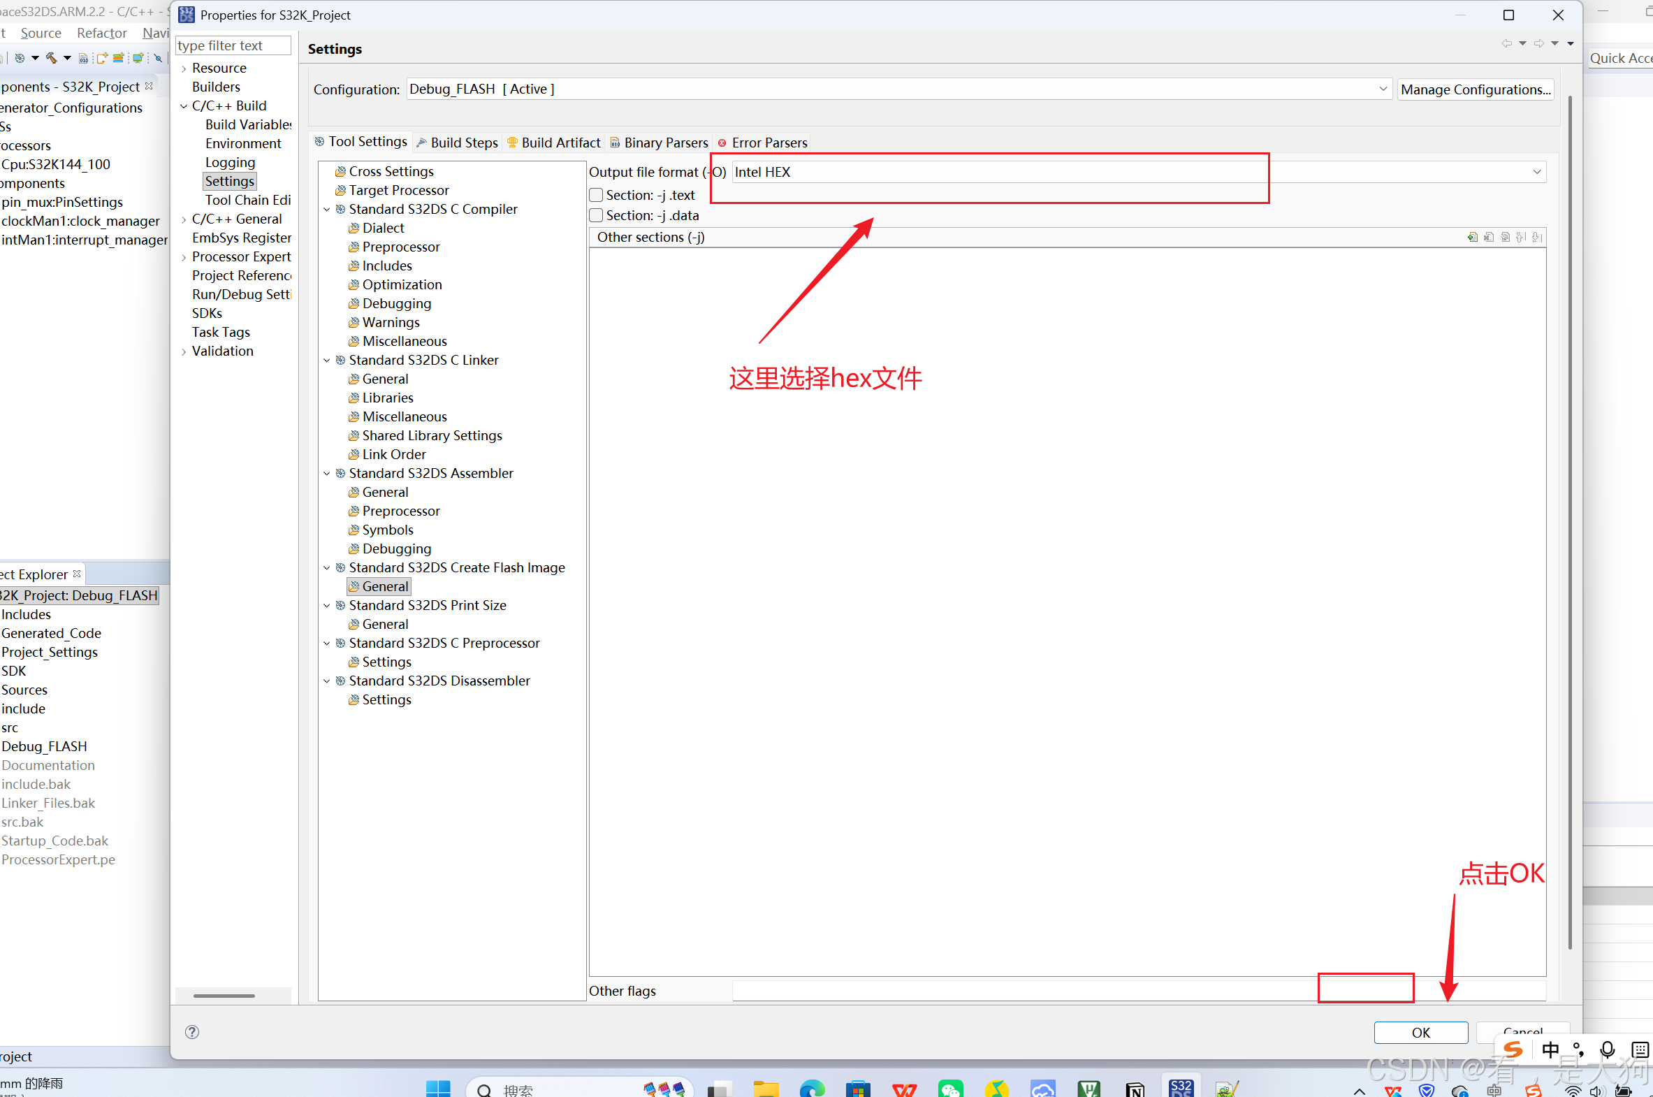This screenshot has width=1653, height=1097.
Task: Click the help question mark icon
Action: (x=191, y=1032)
